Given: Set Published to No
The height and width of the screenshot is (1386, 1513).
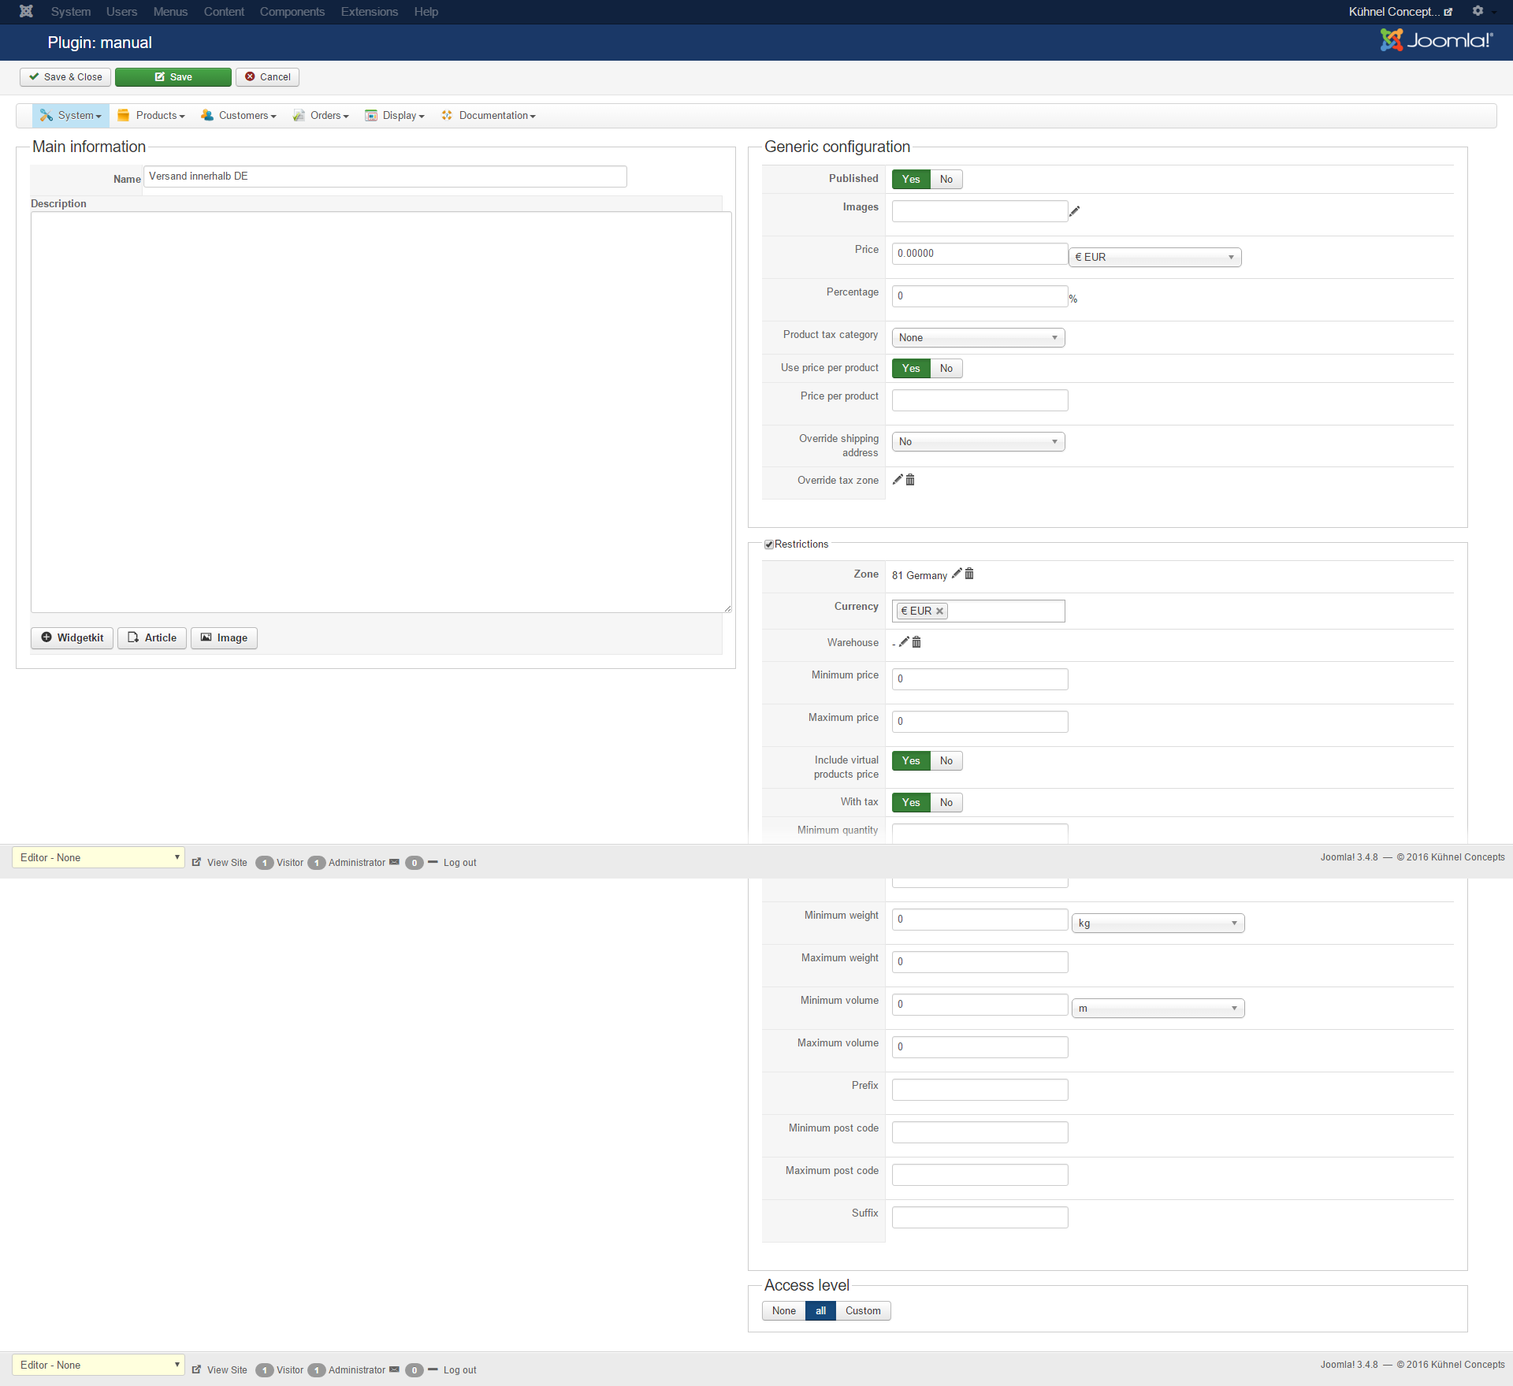Looking at the screenshot, I should coord(946,180).
